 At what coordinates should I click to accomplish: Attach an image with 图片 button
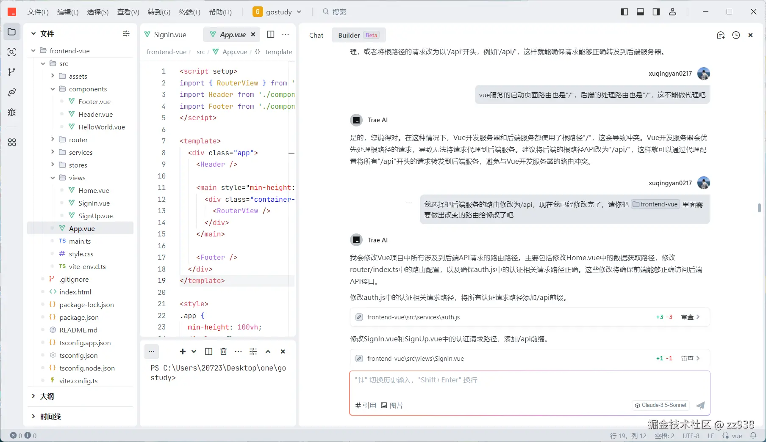(392, 405)
